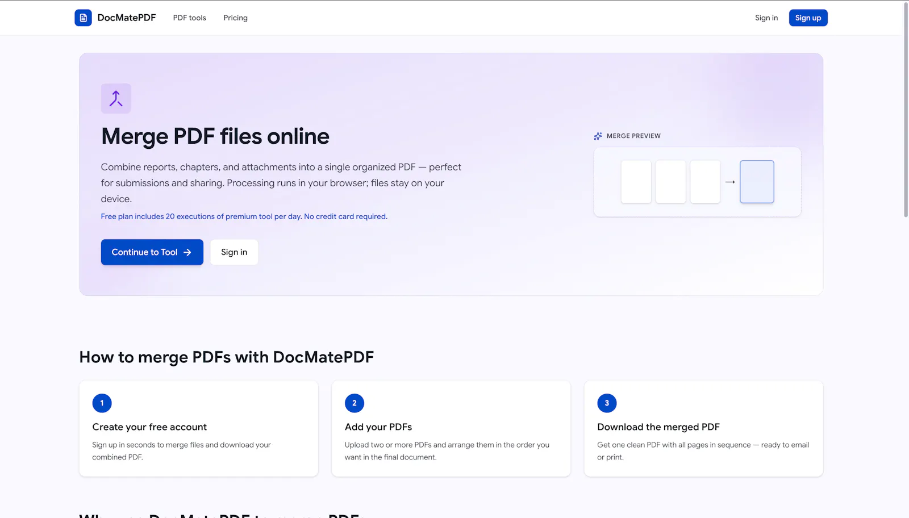Click the Upload two or more PDFs description
909x518 pixels.
(x=447, y=451)
